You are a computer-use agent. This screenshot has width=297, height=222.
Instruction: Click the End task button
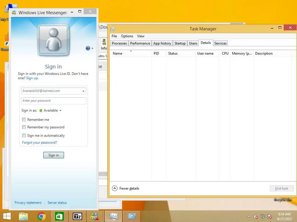pyautogui.click(x=282, y=188)
